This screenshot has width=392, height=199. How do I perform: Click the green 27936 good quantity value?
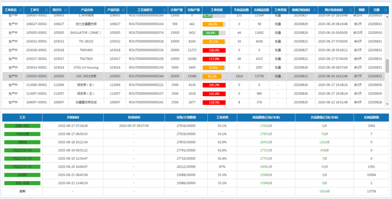coord(264,125)
